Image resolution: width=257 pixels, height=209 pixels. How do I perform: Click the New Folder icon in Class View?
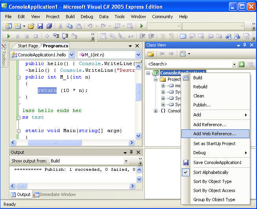(x=150, y=54)
